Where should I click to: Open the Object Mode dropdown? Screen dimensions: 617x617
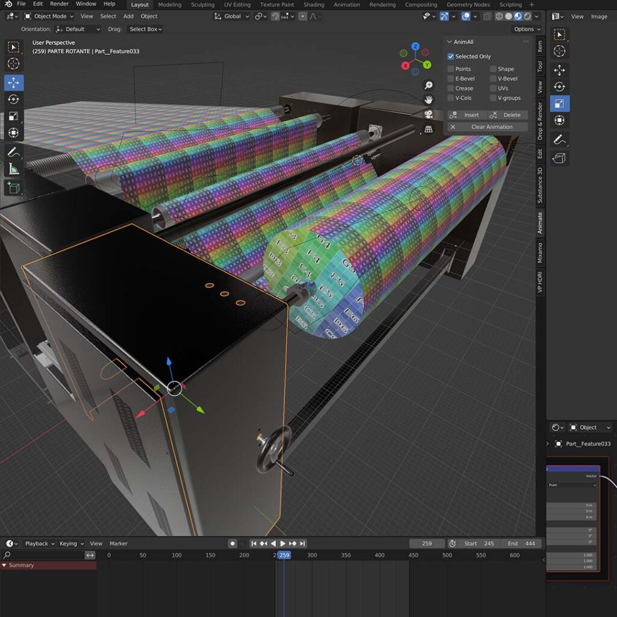[49, 16]
